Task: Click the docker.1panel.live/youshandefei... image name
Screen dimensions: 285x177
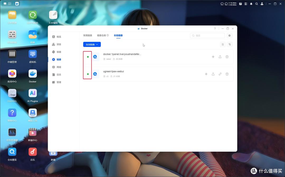Action: (x=122, y=54)
